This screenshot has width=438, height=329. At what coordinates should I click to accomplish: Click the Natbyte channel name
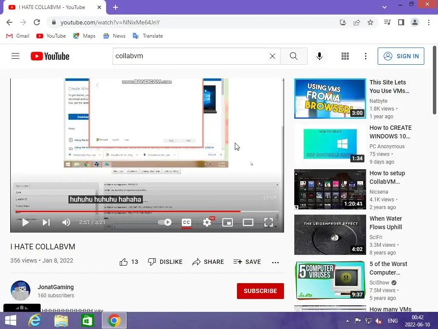click(379, 101)
